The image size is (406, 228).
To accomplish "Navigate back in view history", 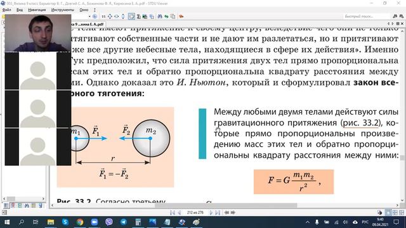I will pos(226,213).
